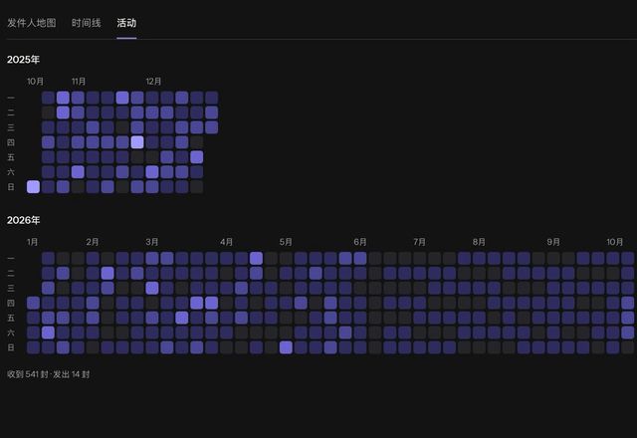Click the 五 weekday label in the 2025 heatmap

(11, 157)
